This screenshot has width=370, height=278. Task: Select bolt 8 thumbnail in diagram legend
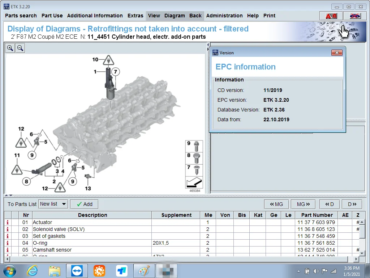tap(194, 159)
